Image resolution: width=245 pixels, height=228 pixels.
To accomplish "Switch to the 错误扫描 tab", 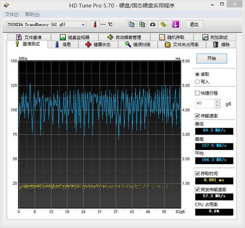I will (138, 44).
